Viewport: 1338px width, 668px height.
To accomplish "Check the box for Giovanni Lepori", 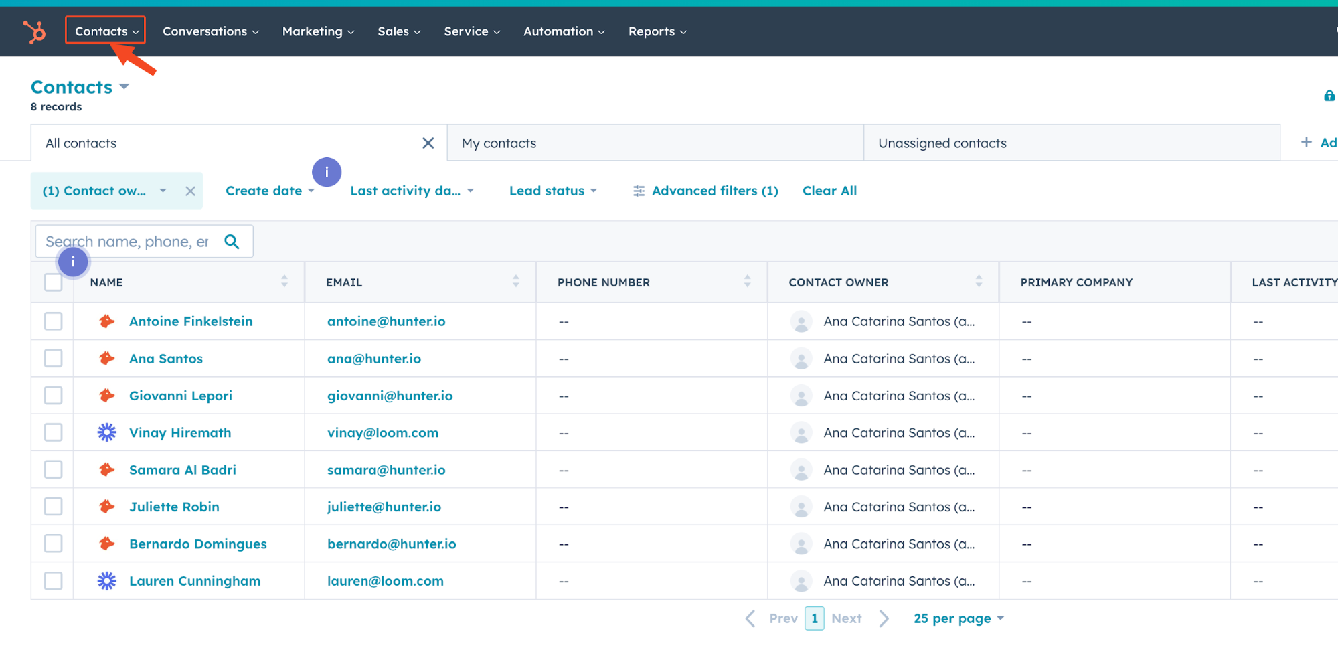I will 53,396.
